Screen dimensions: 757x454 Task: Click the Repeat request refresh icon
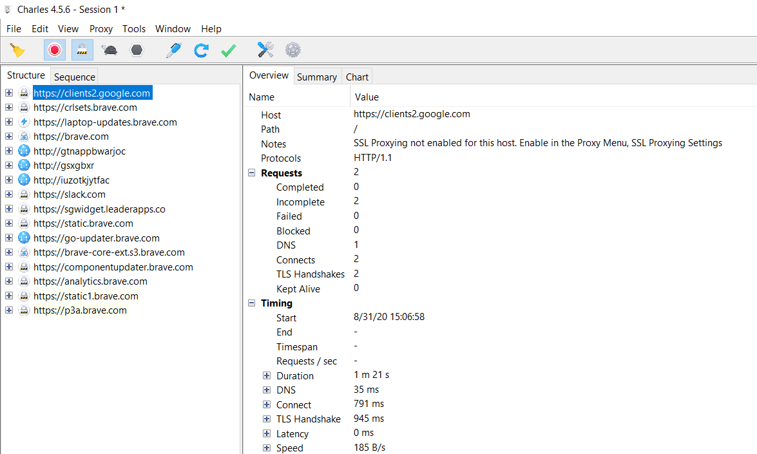click(x=201, y=50)
